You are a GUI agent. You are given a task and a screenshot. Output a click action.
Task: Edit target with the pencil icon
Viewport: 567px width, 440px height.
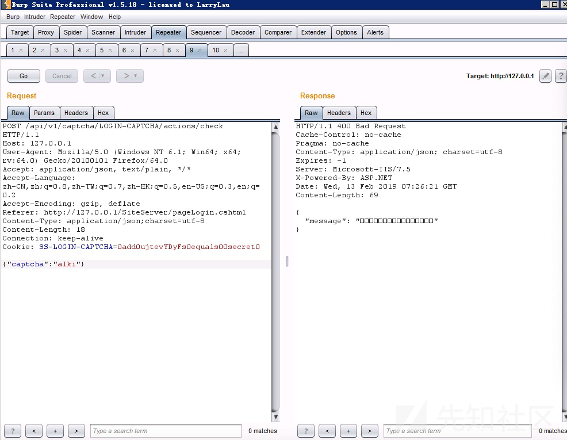(x=545, y=76)
